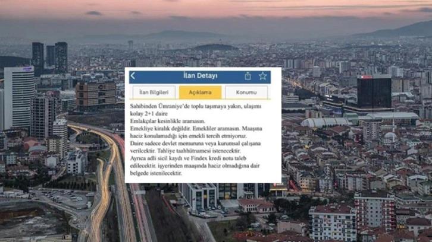
Task: Click the line mentioning Findex kredi notu
Action: (x=188, y=158)
